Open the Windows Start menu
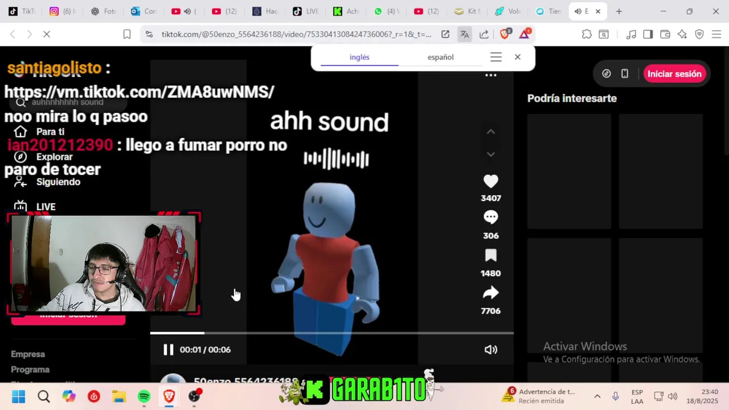 click(x=18, y=396)
